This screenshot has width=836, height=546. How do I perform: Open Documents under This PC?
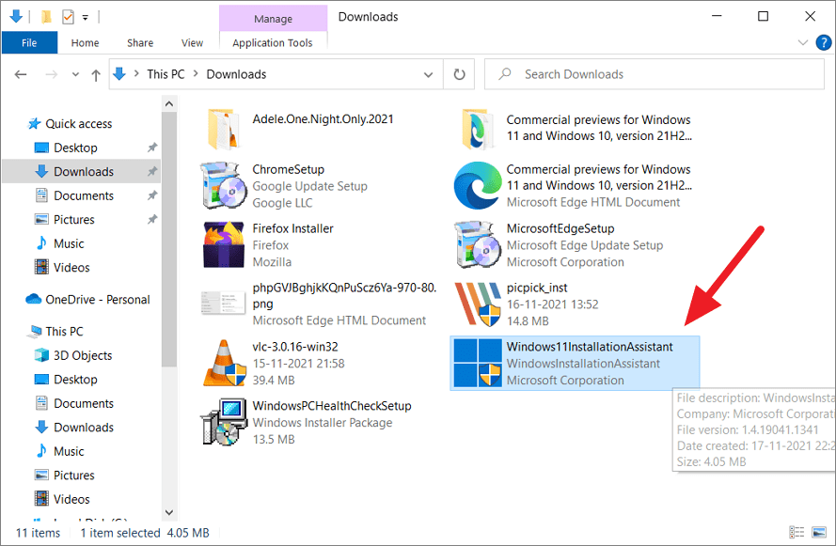pos(84,403)
